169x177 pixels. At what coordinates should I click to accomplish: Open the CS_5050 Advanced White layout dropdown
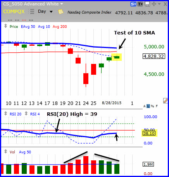[62, 4]
